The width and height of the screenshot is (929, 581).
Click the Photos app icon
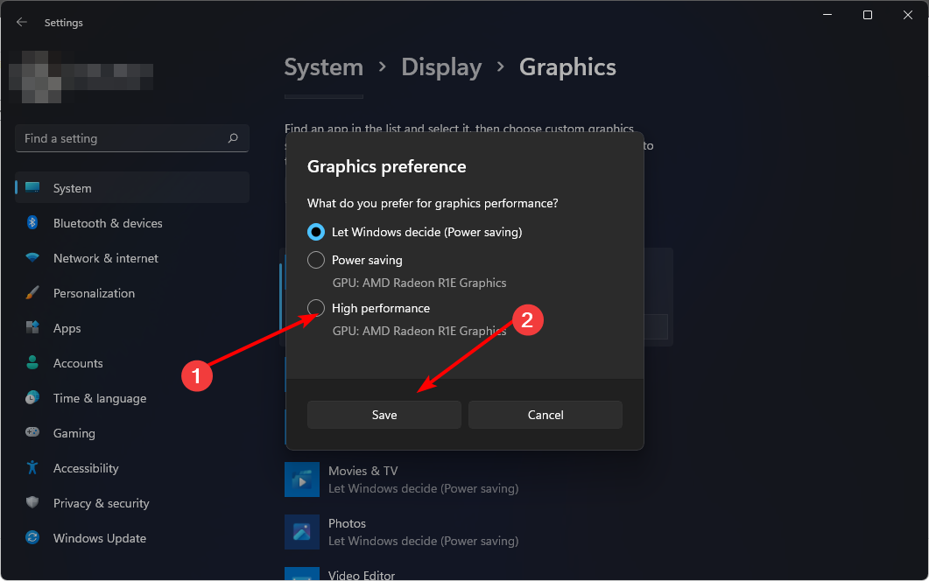point(301,532)
